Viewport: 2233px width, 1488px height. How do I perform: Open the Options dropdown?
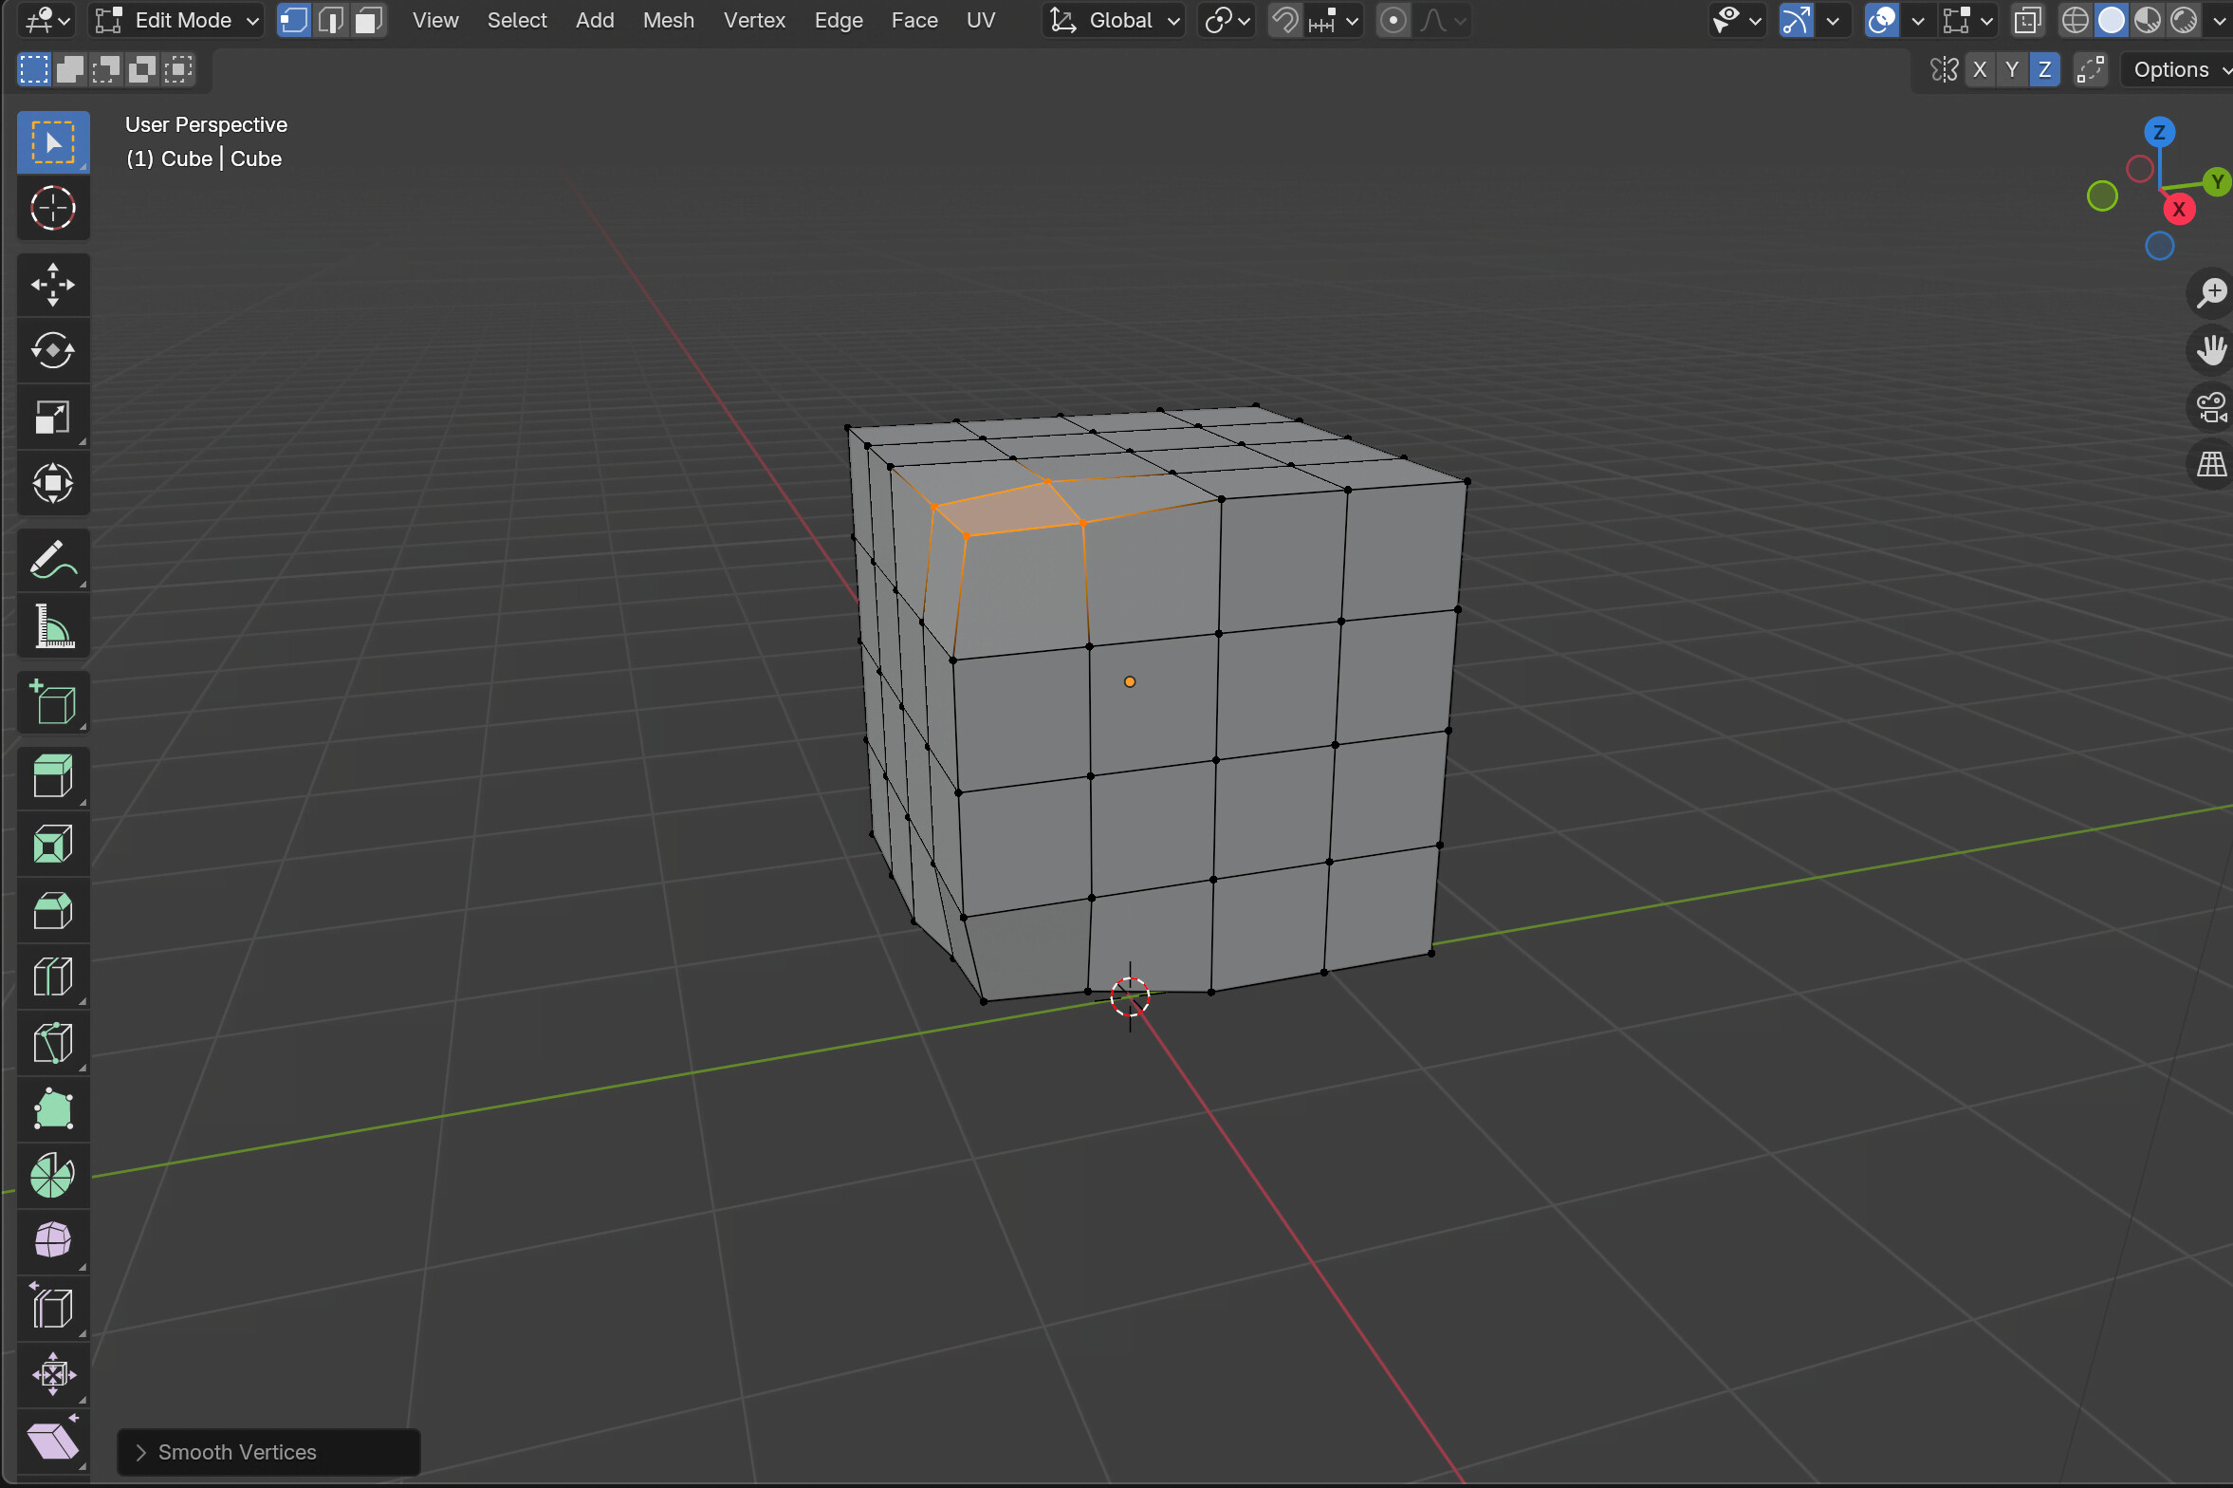(x=2178, y=70)
